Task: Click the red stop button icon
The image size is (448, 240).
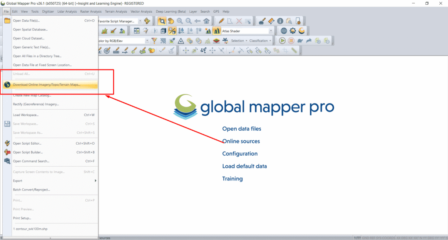Action: pyautogui.click(x=291, y=41)
